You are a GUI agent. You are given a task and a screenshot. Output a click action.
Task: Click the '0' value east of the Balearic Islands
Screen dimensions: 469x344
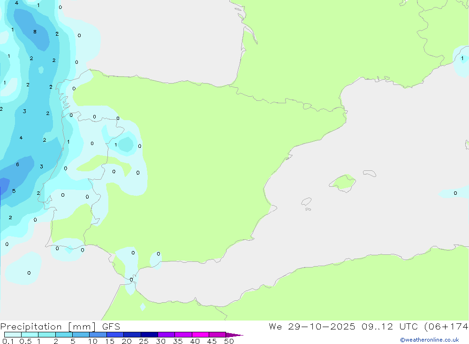(x=455, y=193)
